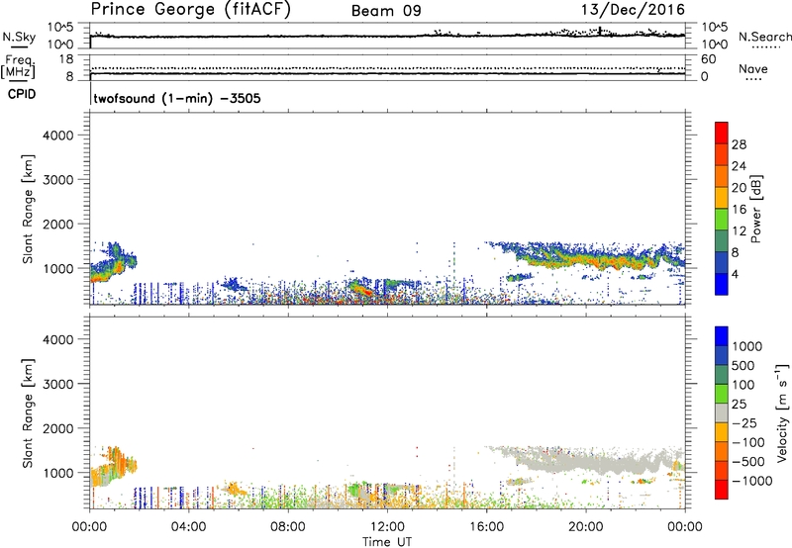
Task: Click the '-1000' Velocity scale value
Action: pos(752,481)
